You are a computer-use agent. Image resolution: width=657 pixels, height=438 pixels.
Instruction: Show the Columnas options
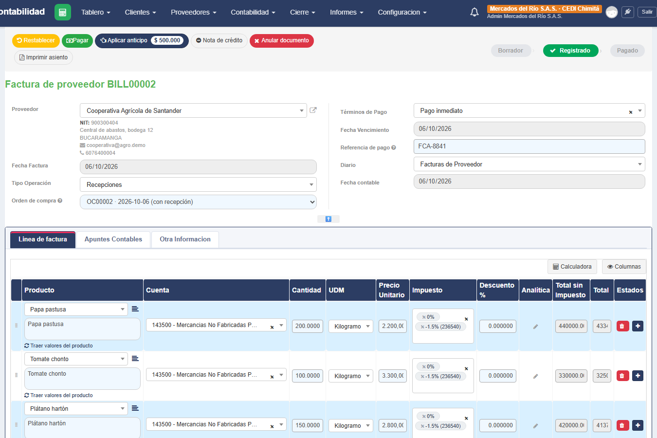click(624, 267)
